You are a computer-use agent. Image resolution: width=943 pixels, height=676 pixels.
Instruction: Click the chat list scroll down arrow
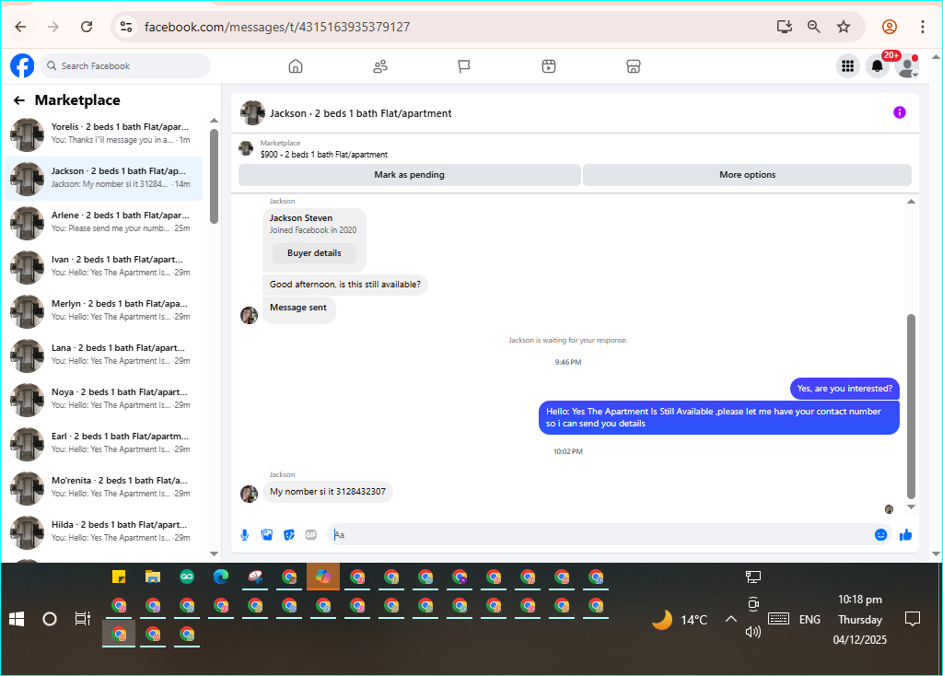[x=214, y=554]
